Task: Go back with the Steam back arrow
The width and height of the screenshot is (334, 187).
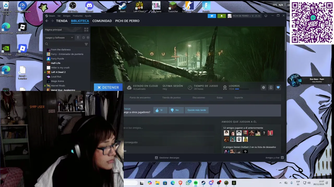Action: pyautogui.click(x=47, y=21)
